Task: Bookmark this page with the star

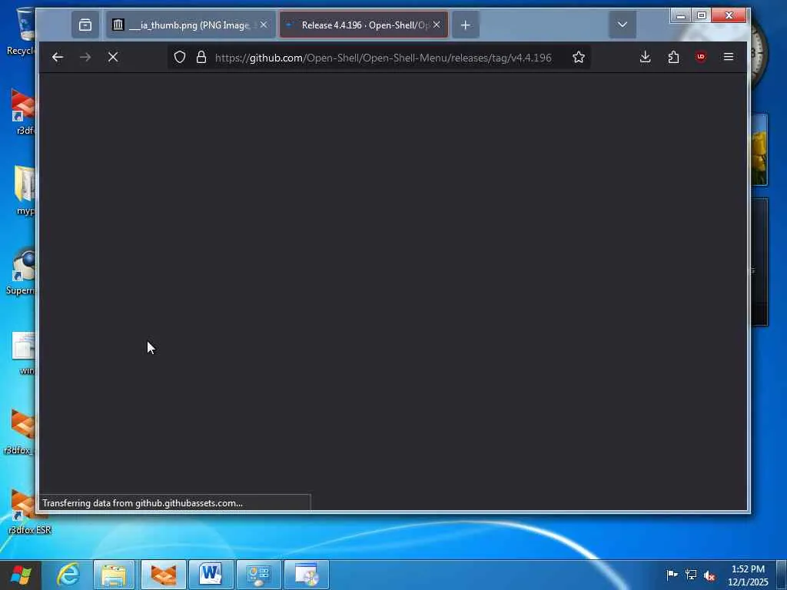Action: coord(579,57)
